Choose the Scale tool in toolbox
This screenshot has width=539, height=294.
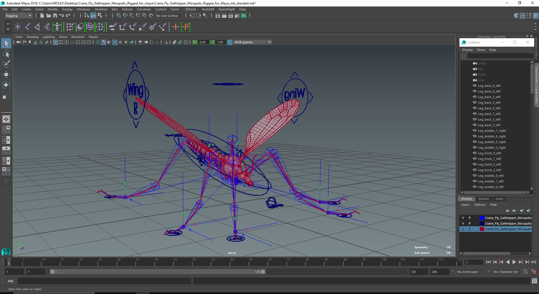[x=6, y=95]
